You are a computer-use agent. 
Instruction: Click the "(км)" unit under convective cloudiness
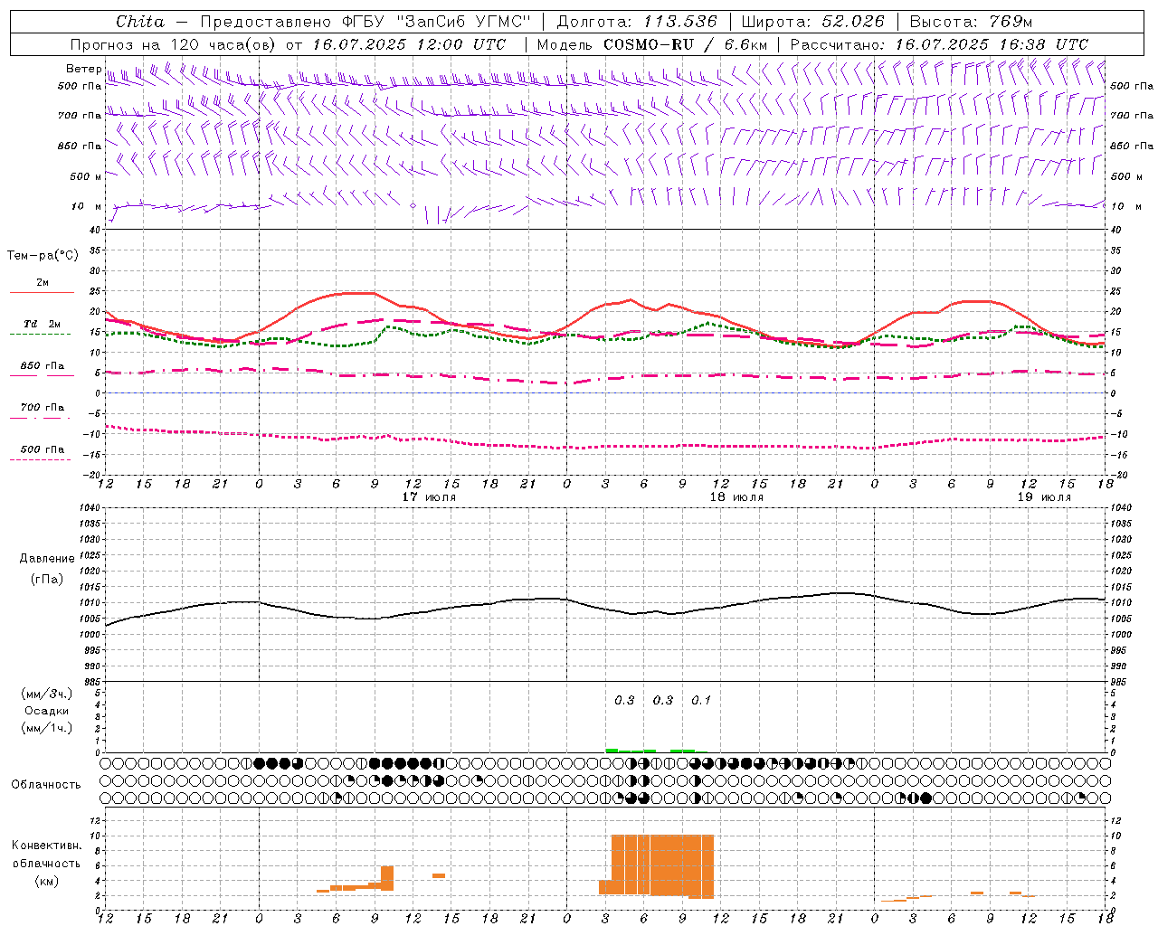(x=46, y=881)
